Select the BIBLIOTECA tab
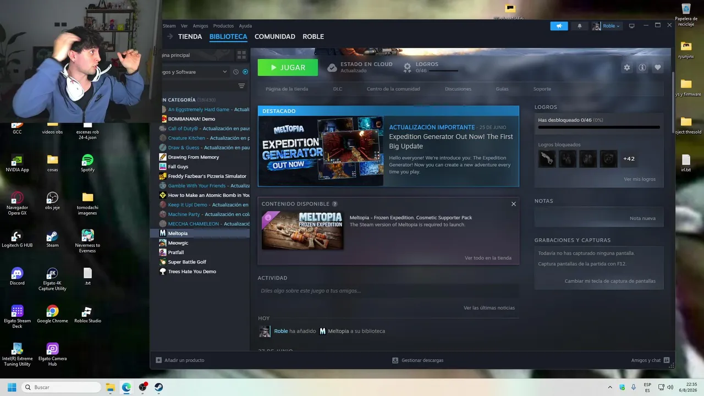Image resolution: width=704 pixels, height=396 pixels. tap(228, 36)
